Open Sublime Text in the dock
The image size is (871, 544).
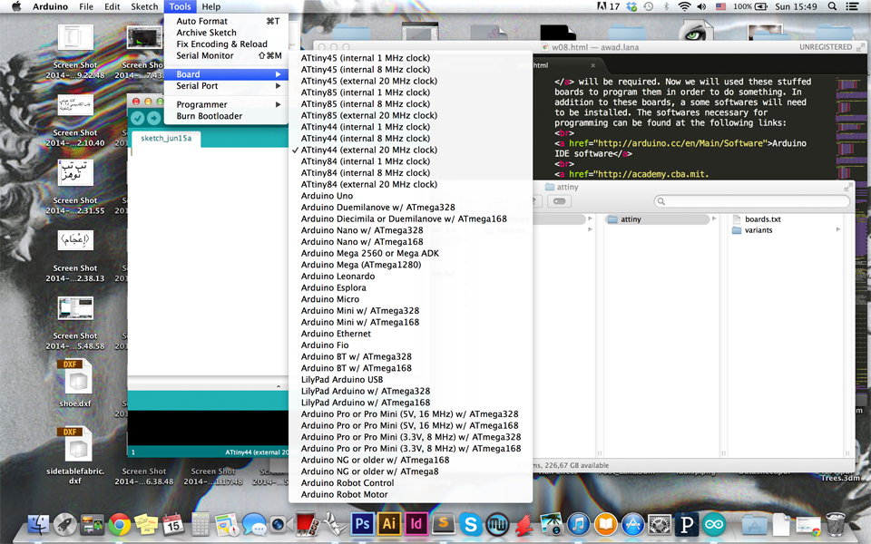click(443, 524)
